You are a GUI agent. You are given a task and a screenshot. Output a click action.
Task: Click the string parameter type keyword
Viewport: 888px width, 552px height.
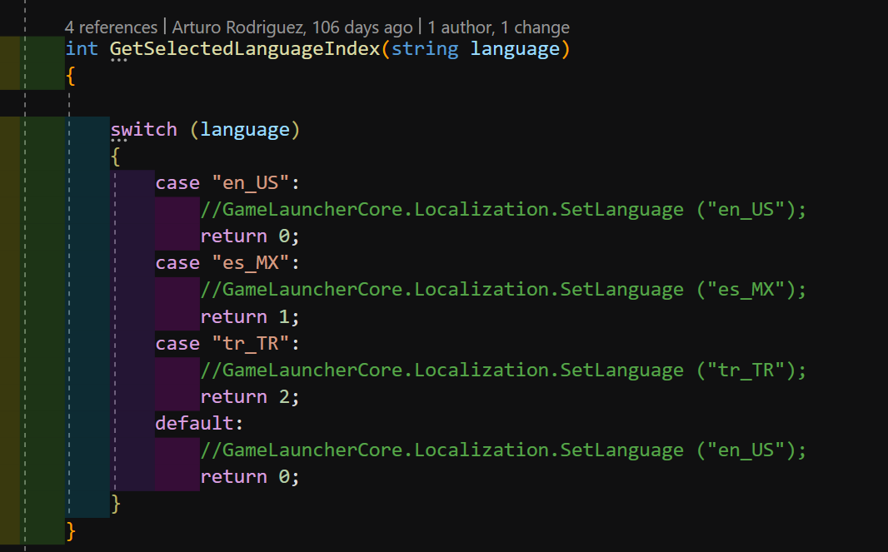click(425, 49)
